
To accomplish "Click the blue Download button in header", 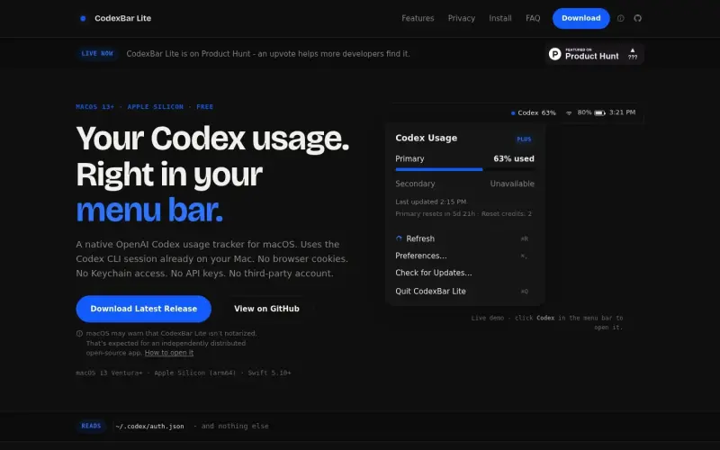I will pos(580,18).
